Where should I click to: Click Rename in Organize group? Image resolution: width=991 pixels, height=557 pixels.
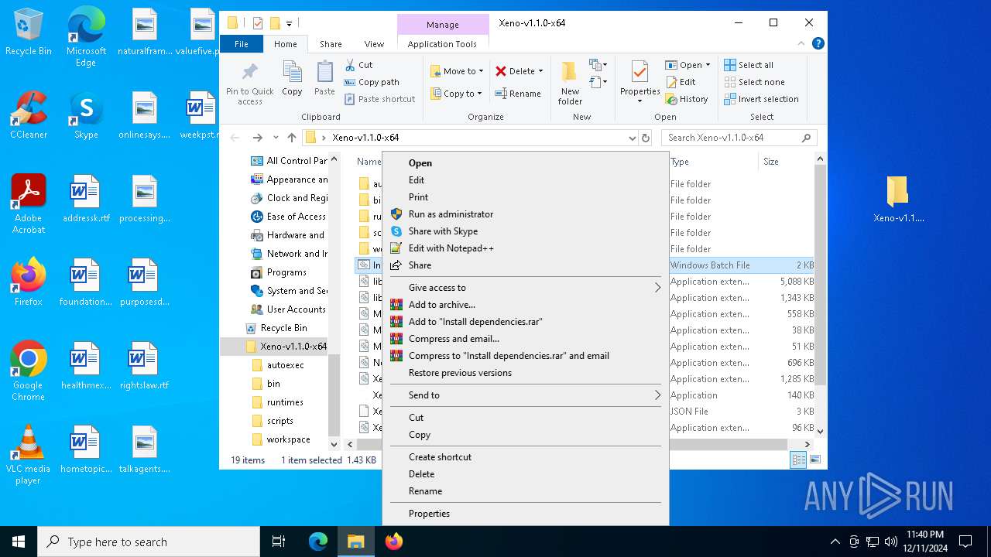point(518,94)
